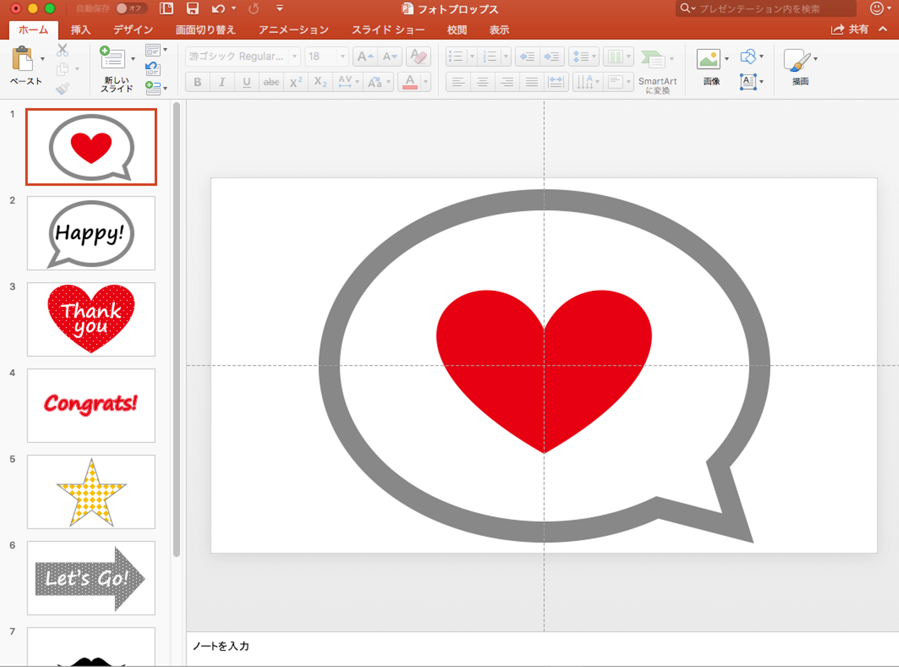Toggle bold formatting

point(198,82)
